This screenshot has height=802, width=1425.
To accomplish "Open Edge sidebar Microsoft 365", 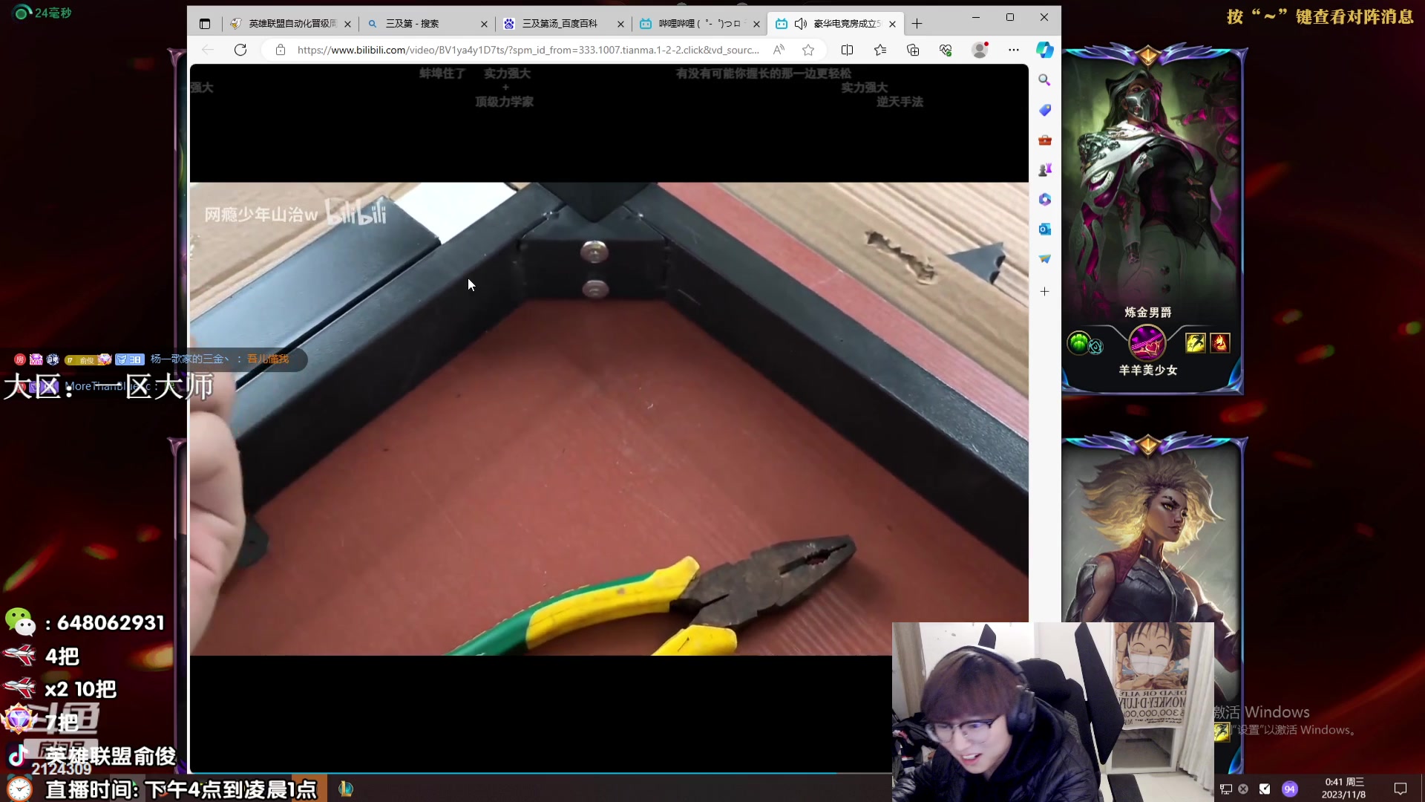I will coord(1044,199).
